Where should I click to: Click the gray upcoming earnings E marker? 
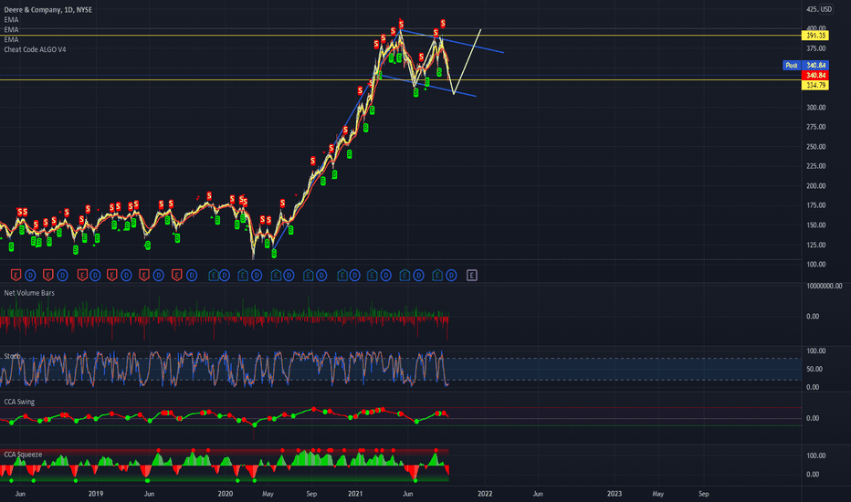click(472, 276)
